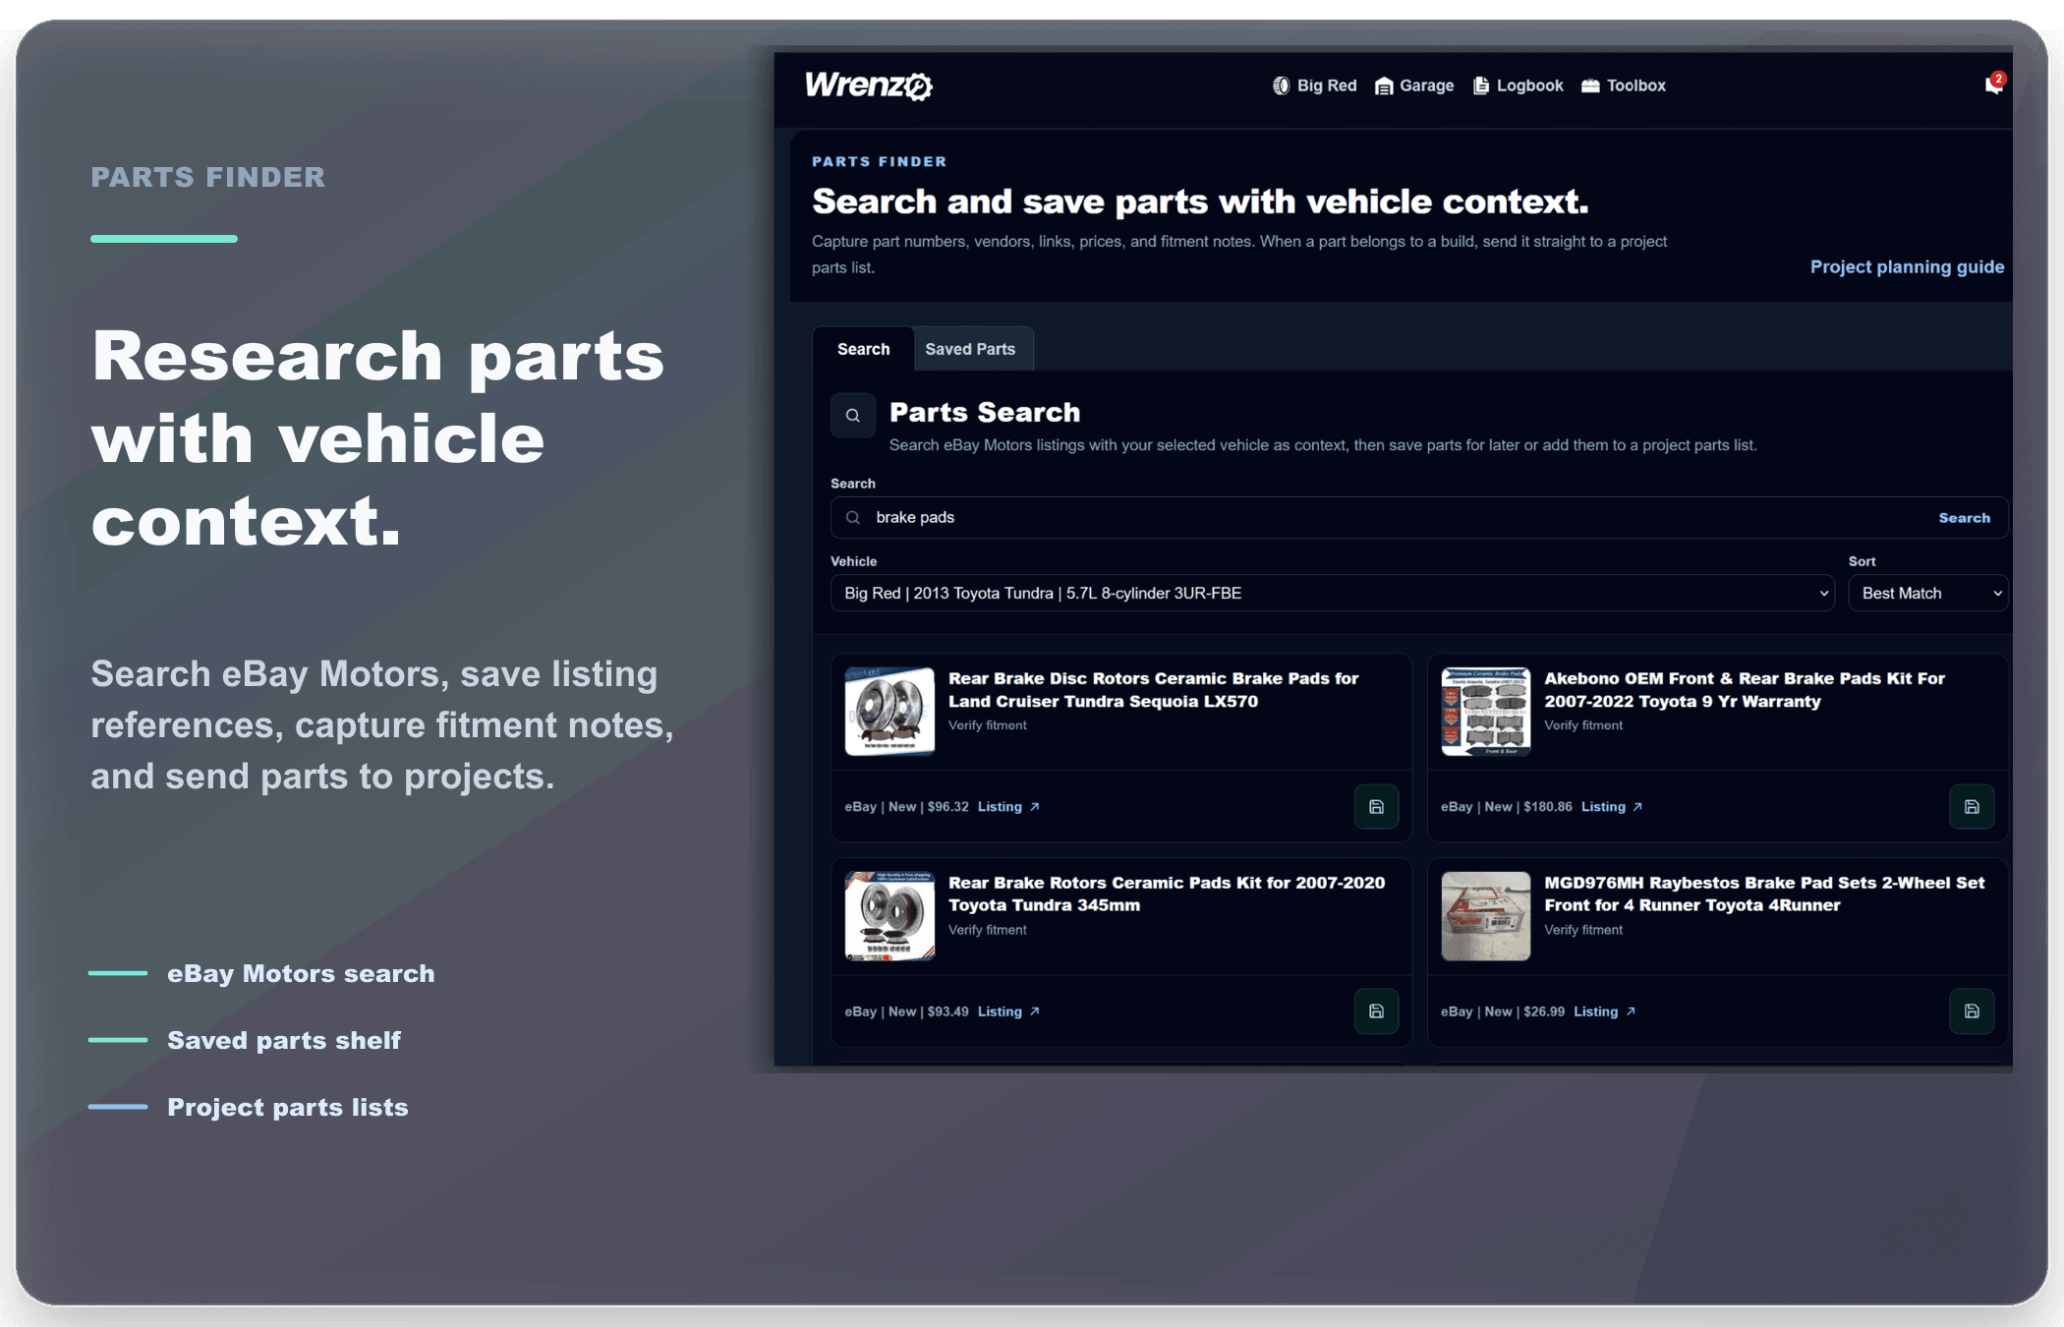Click the Logbook document icon
This screenshot has height=1327, width=2064.
tap(1481, 86)
